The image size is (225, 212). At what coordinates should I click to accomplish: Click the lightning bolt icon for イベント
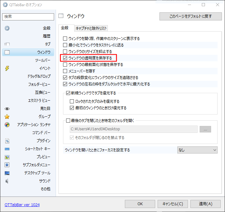pyautogui.click(x=7, y=68)
